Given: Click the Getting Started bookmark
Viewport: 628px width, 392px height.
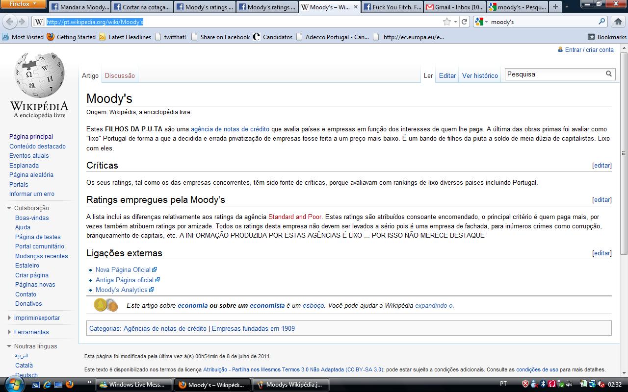Looking at the screenshot, I should pos(71,37).
